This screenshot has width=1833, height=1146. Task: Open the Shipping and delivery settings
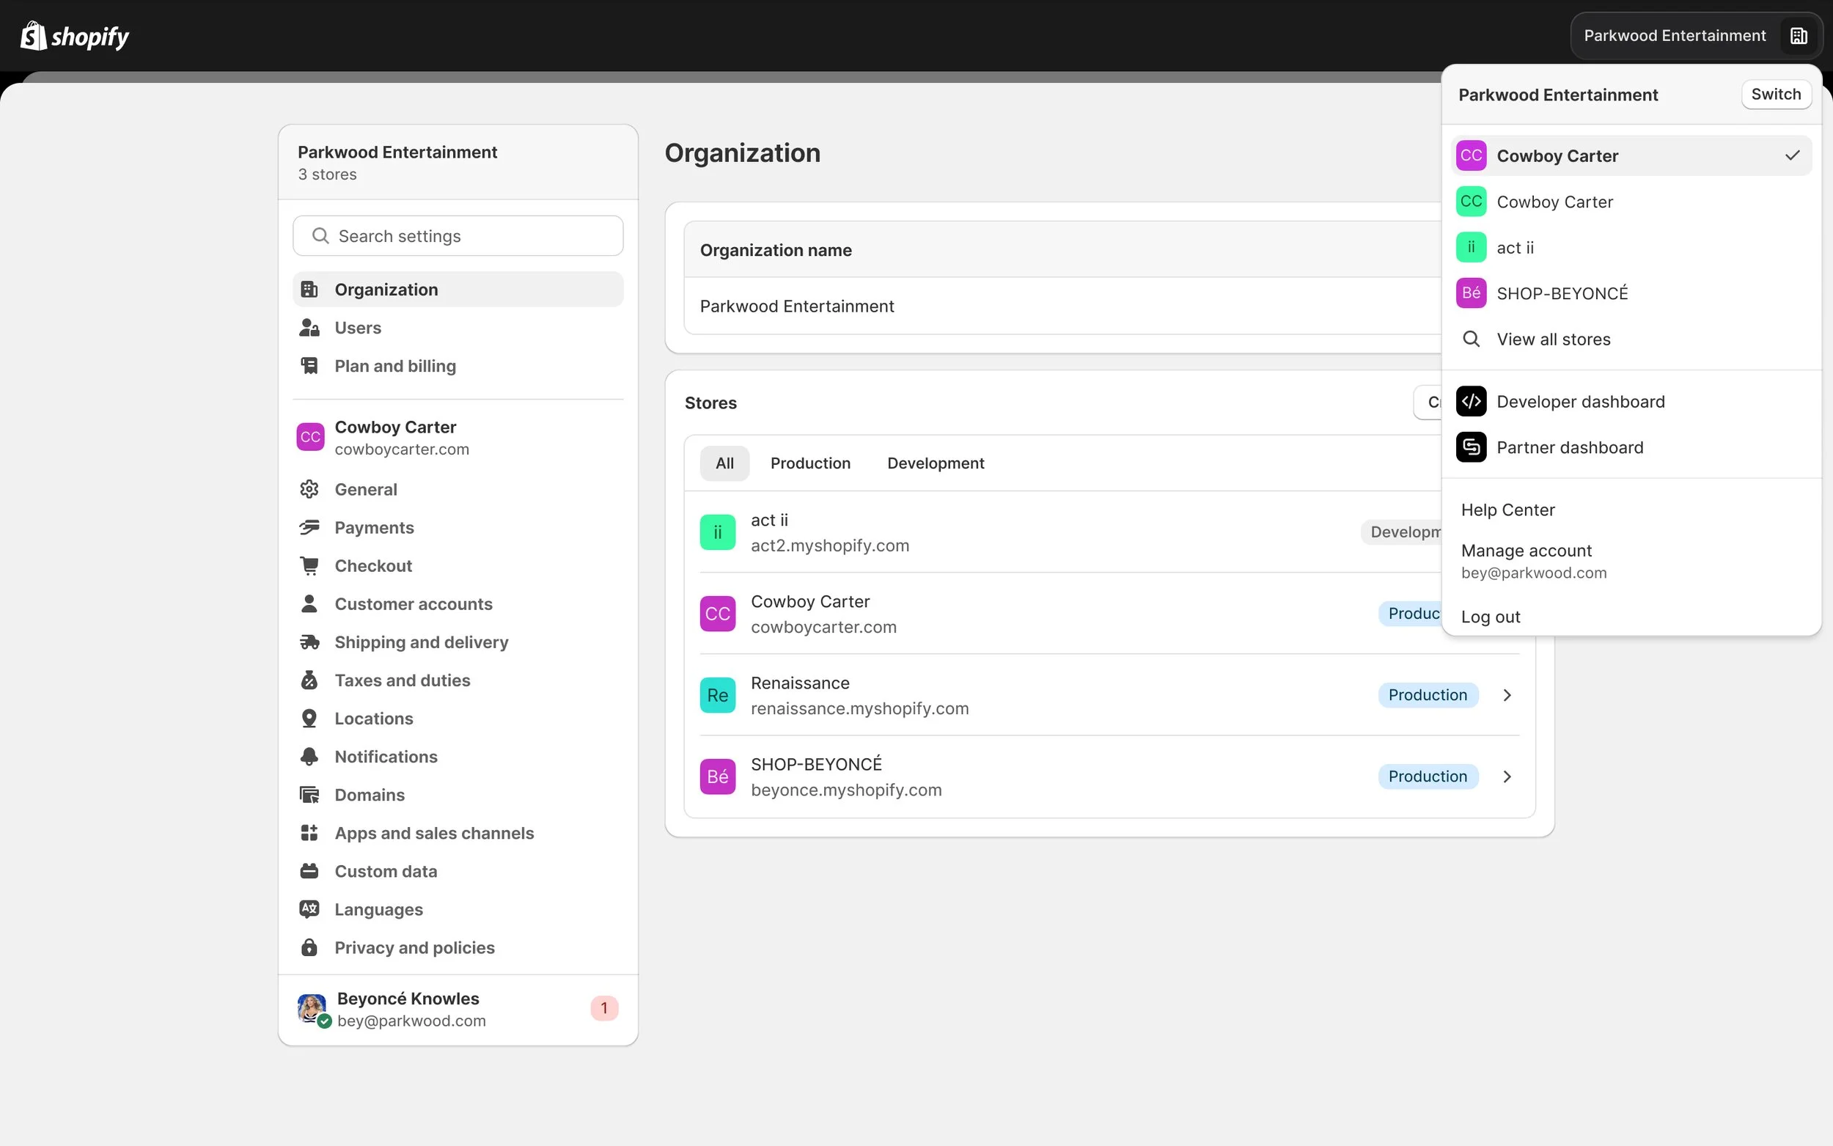coord(422,642)
